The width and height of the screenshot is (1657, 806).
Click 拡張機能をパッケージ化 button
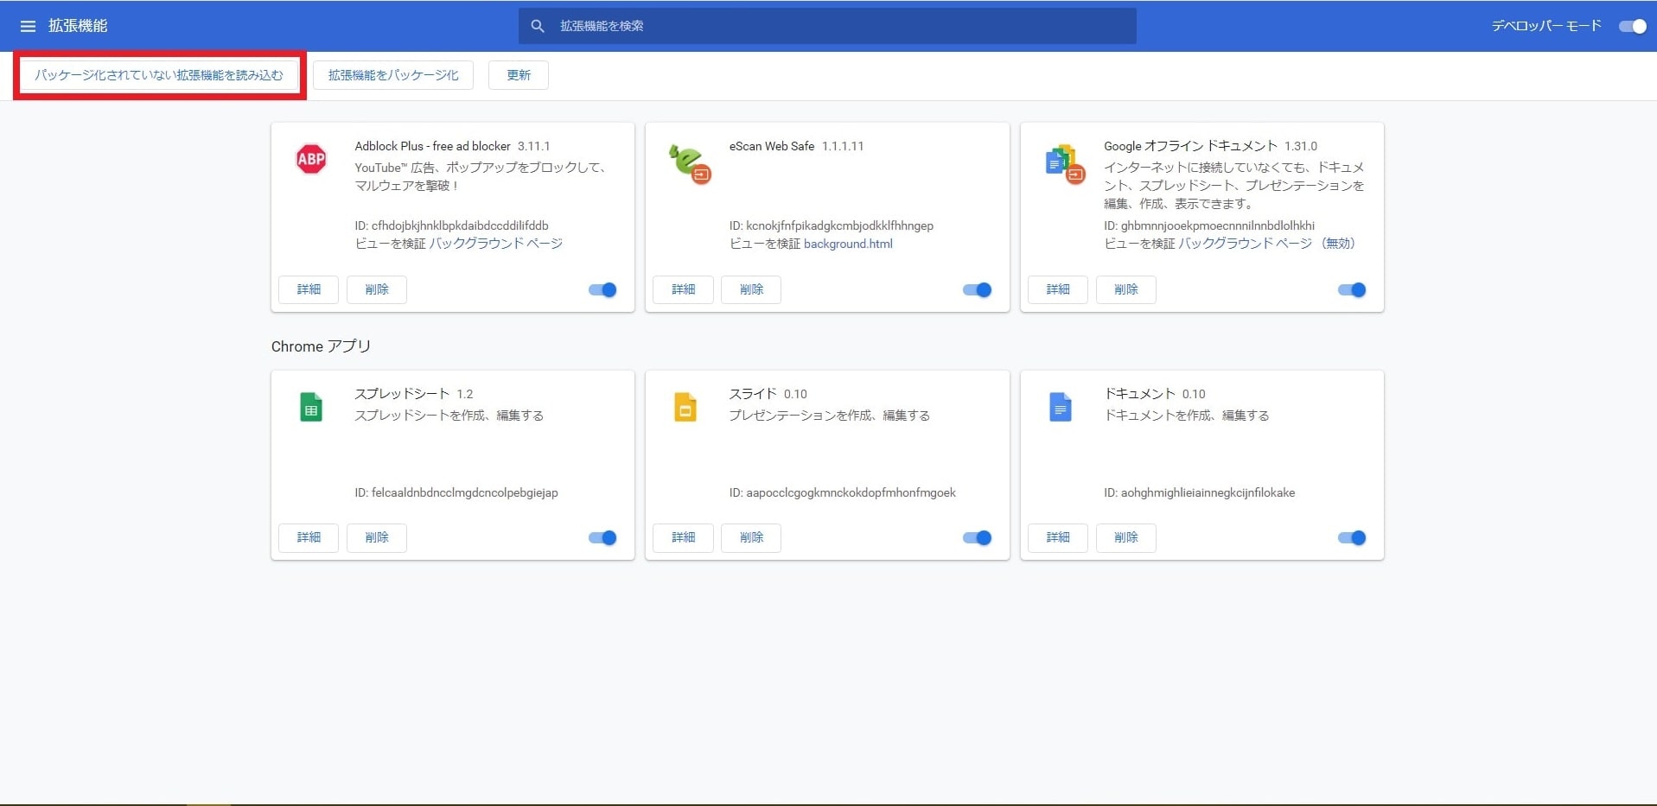point(393,75)
